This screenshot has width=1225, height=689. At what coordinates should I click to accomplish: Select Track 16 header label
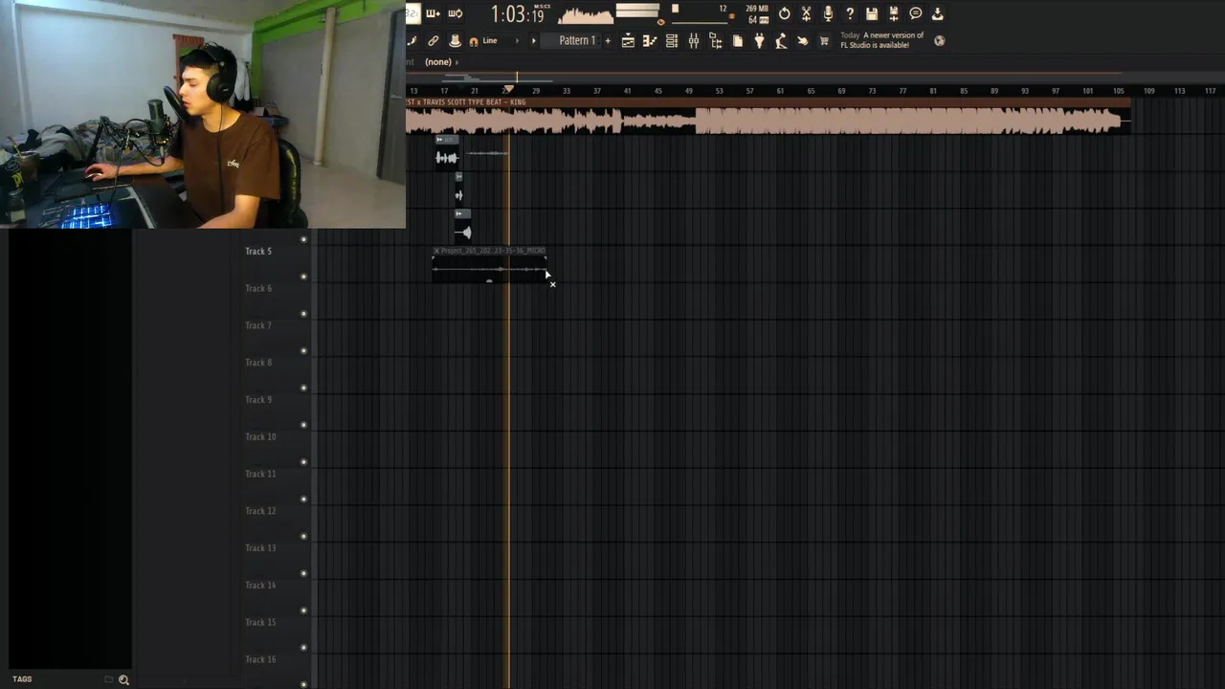click(x=260, y=659)
